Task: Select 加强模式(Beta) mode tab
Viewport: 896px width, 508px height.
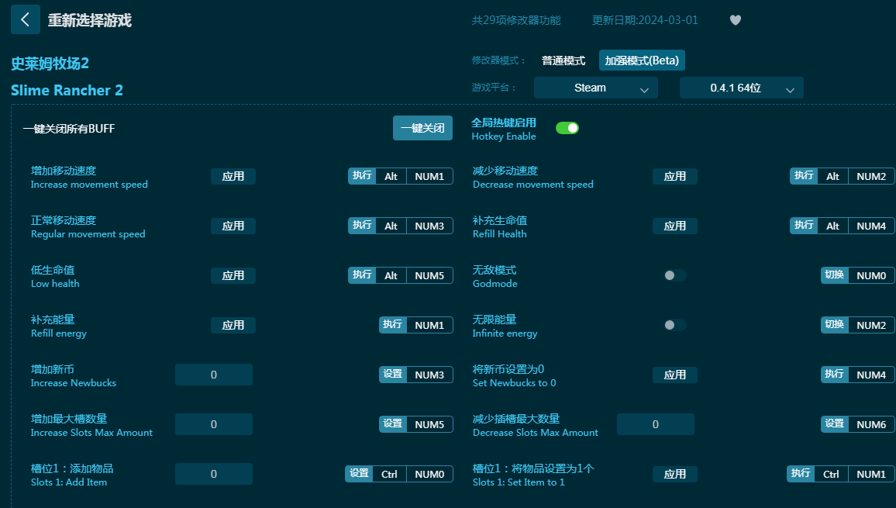Action: pyautogui.click(x=642, y=60)
